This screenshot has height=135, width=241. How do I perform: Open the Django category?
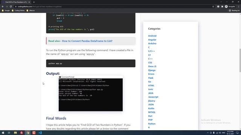point(152,70)
